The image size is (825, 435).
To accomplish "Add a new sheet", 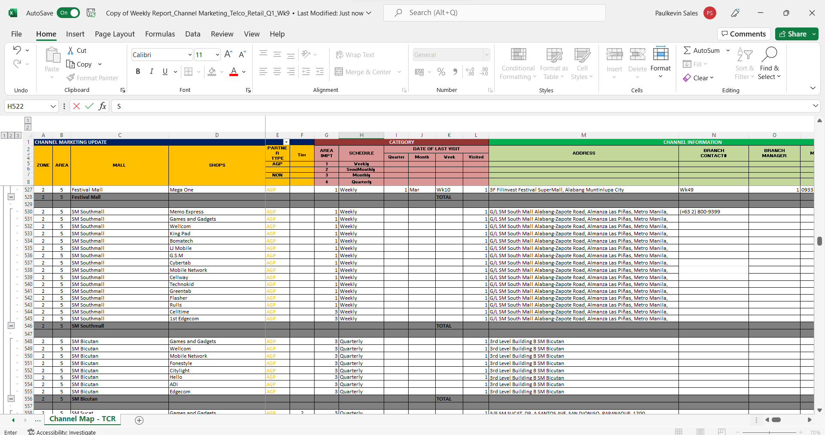I will pyautogui.click(x=139, y=420).
